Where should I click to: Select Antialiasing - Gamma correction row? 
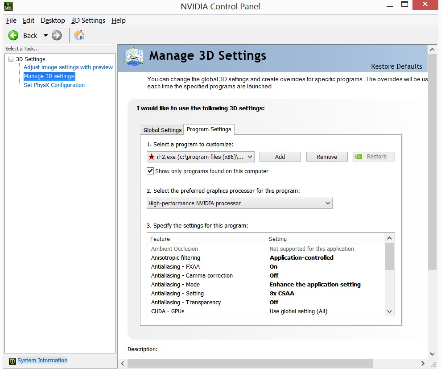coord(266,276)
